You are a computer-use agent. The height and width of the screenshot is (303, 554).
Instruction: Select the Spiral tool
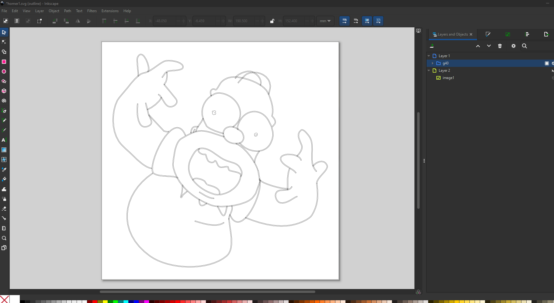tap(4, 101)
